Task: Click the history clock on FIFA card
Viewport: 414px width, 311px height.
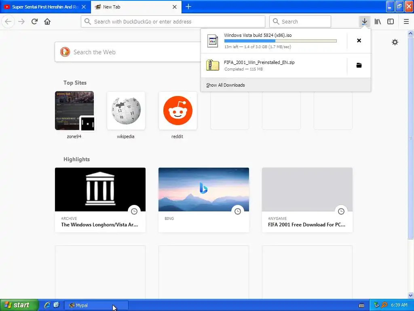Action: (x=341, y=211)
